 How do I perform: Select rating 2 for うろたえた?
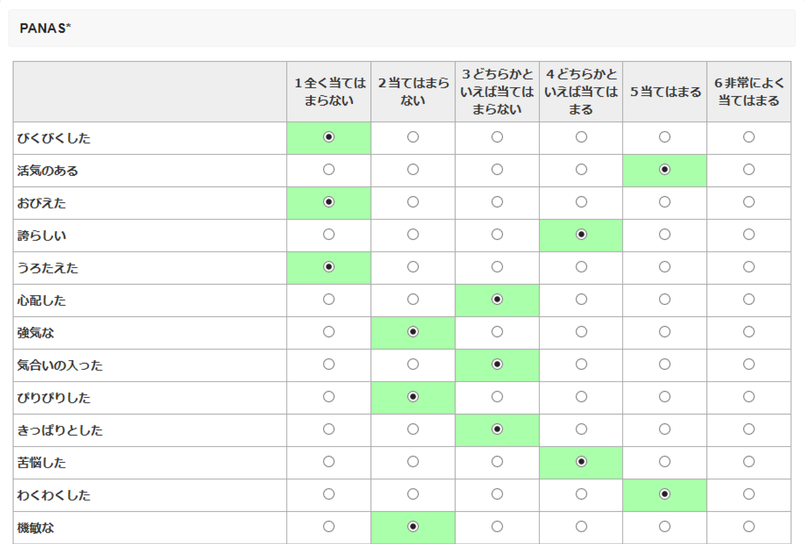(x=413, y=267)
